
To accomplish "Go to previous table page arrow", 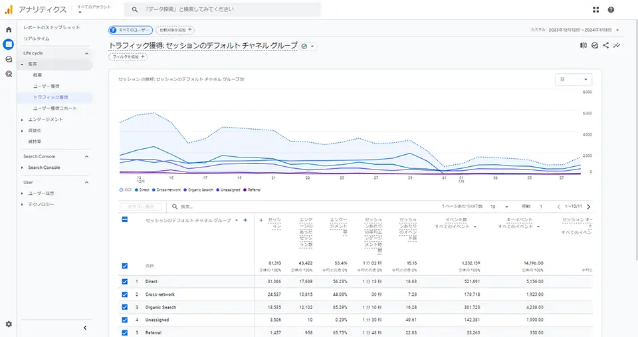I will (559, 207).
